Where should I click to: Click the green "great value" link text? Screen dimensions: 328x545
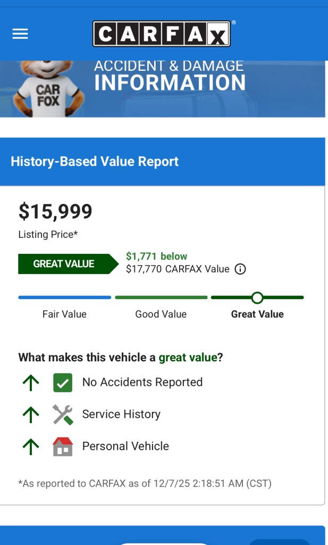click(188, 358)
